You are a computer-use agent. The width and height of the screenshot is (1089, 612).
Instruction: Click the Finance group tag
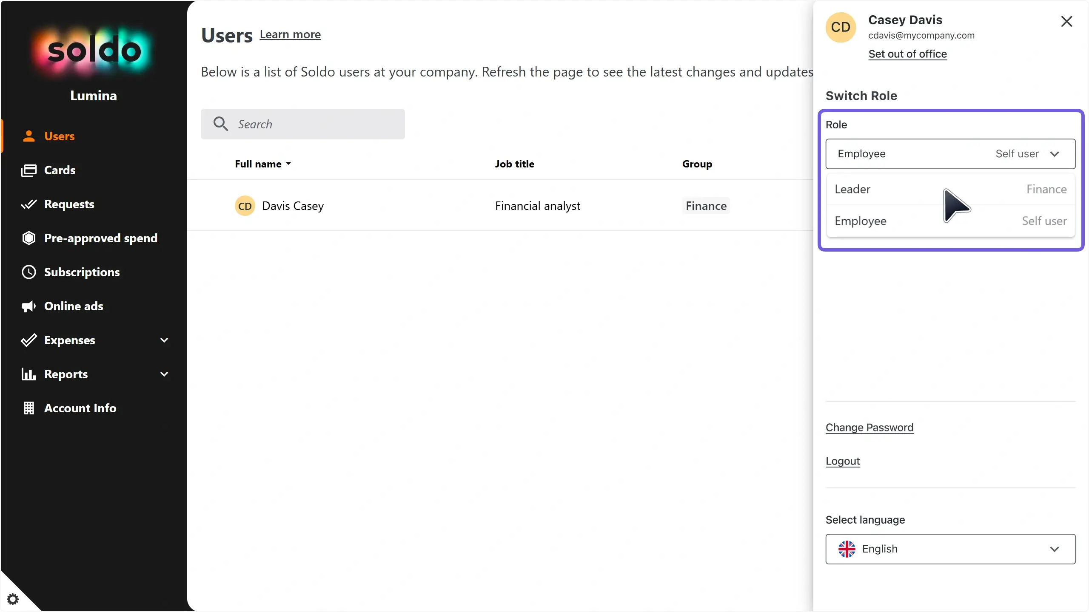[x=706, y=206]
